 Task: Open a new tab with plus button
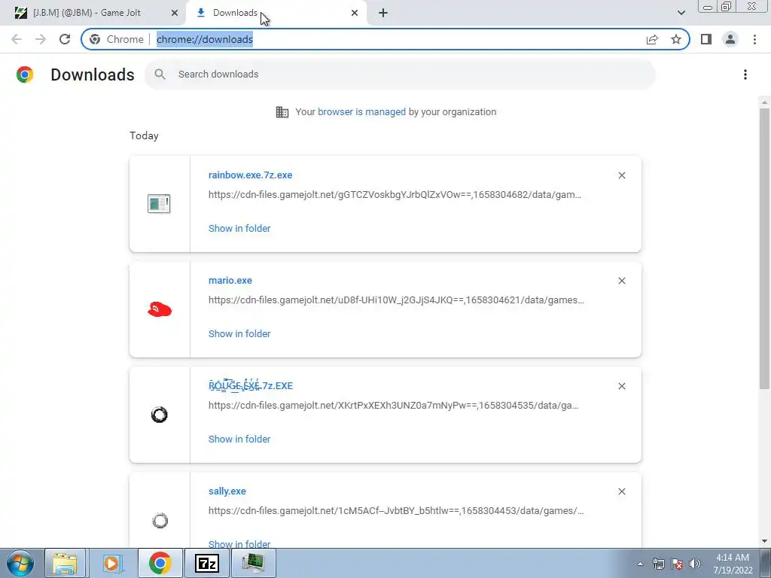click(383, 13)
